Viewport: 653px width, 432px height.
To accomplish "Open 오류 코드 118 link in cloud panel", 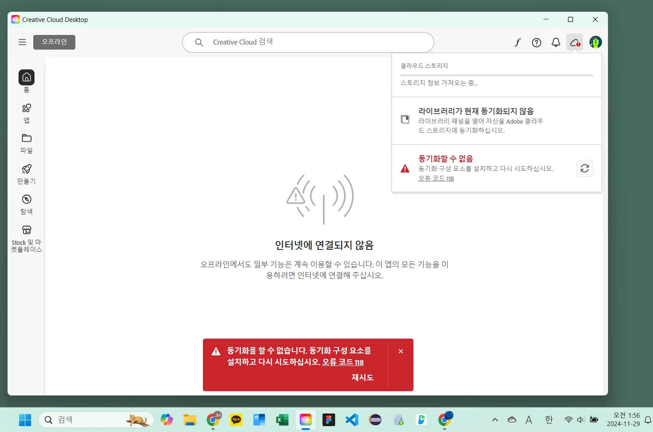I will tap(436, 178).
